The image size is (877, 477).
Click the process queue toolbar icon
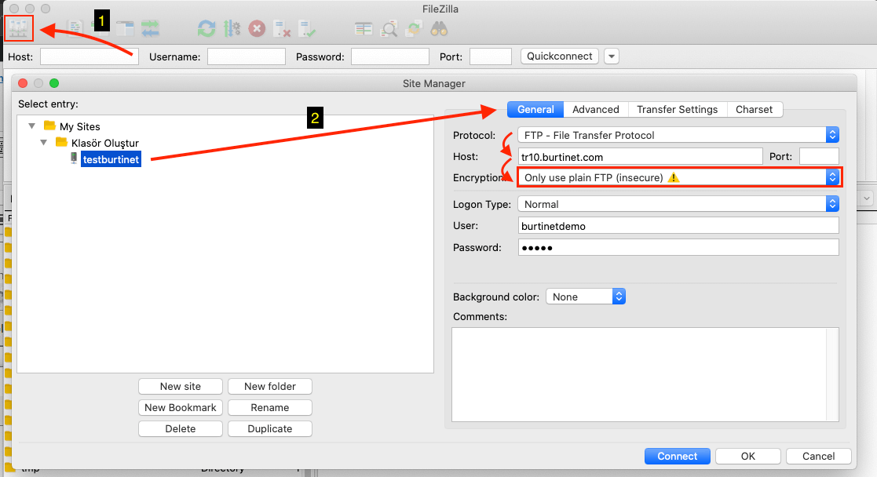pyautogui.click(x=232, y=29)
